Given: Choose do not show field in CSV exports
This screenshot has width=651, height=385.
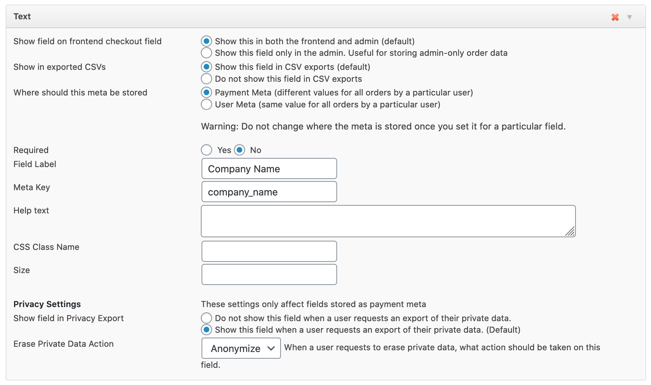Looking at the screenshot, I should pos(206,79).
